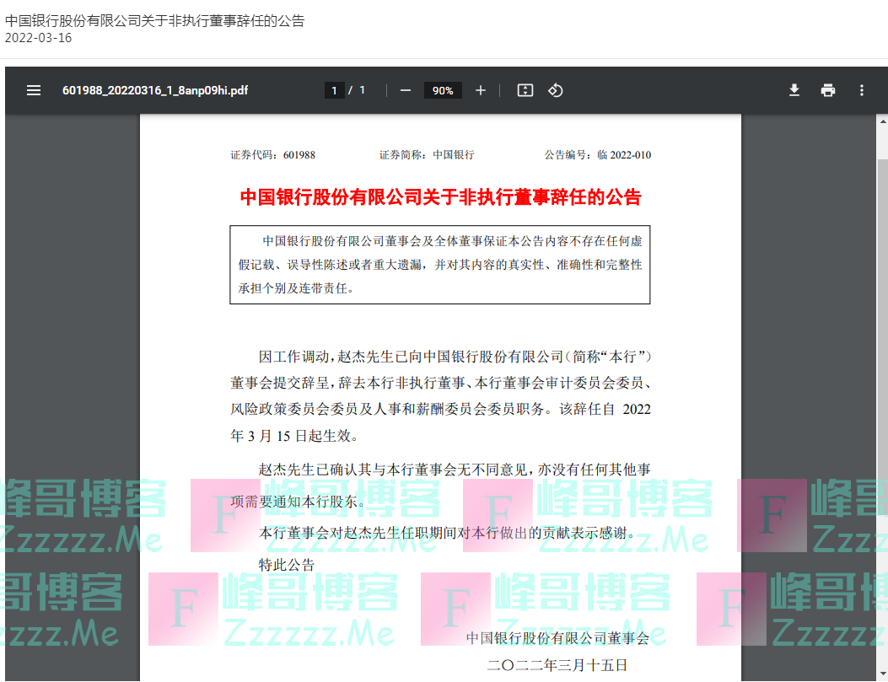This screenshot has width=888, height=682.
Task: Zoom in on the PDF document
Action: tap(480, 89)
